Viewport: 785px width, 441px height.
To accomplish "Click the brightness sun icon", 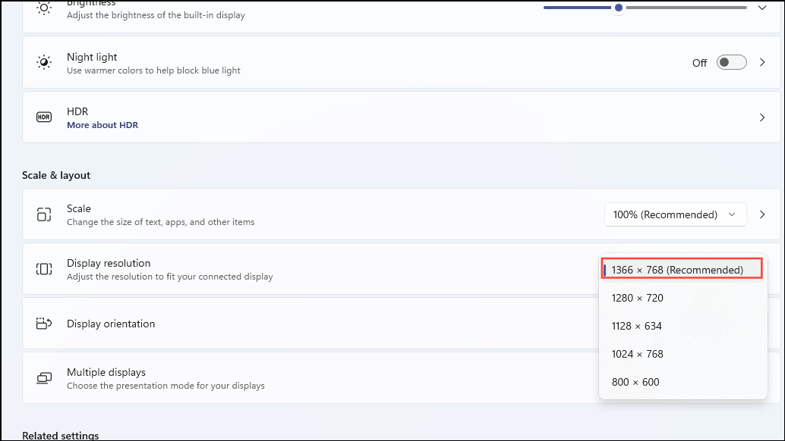I will (x=43, y=8).
